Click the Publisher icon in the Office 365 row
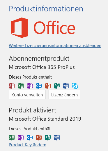Viewport: 108px width, 151px height. coord(57,86)
